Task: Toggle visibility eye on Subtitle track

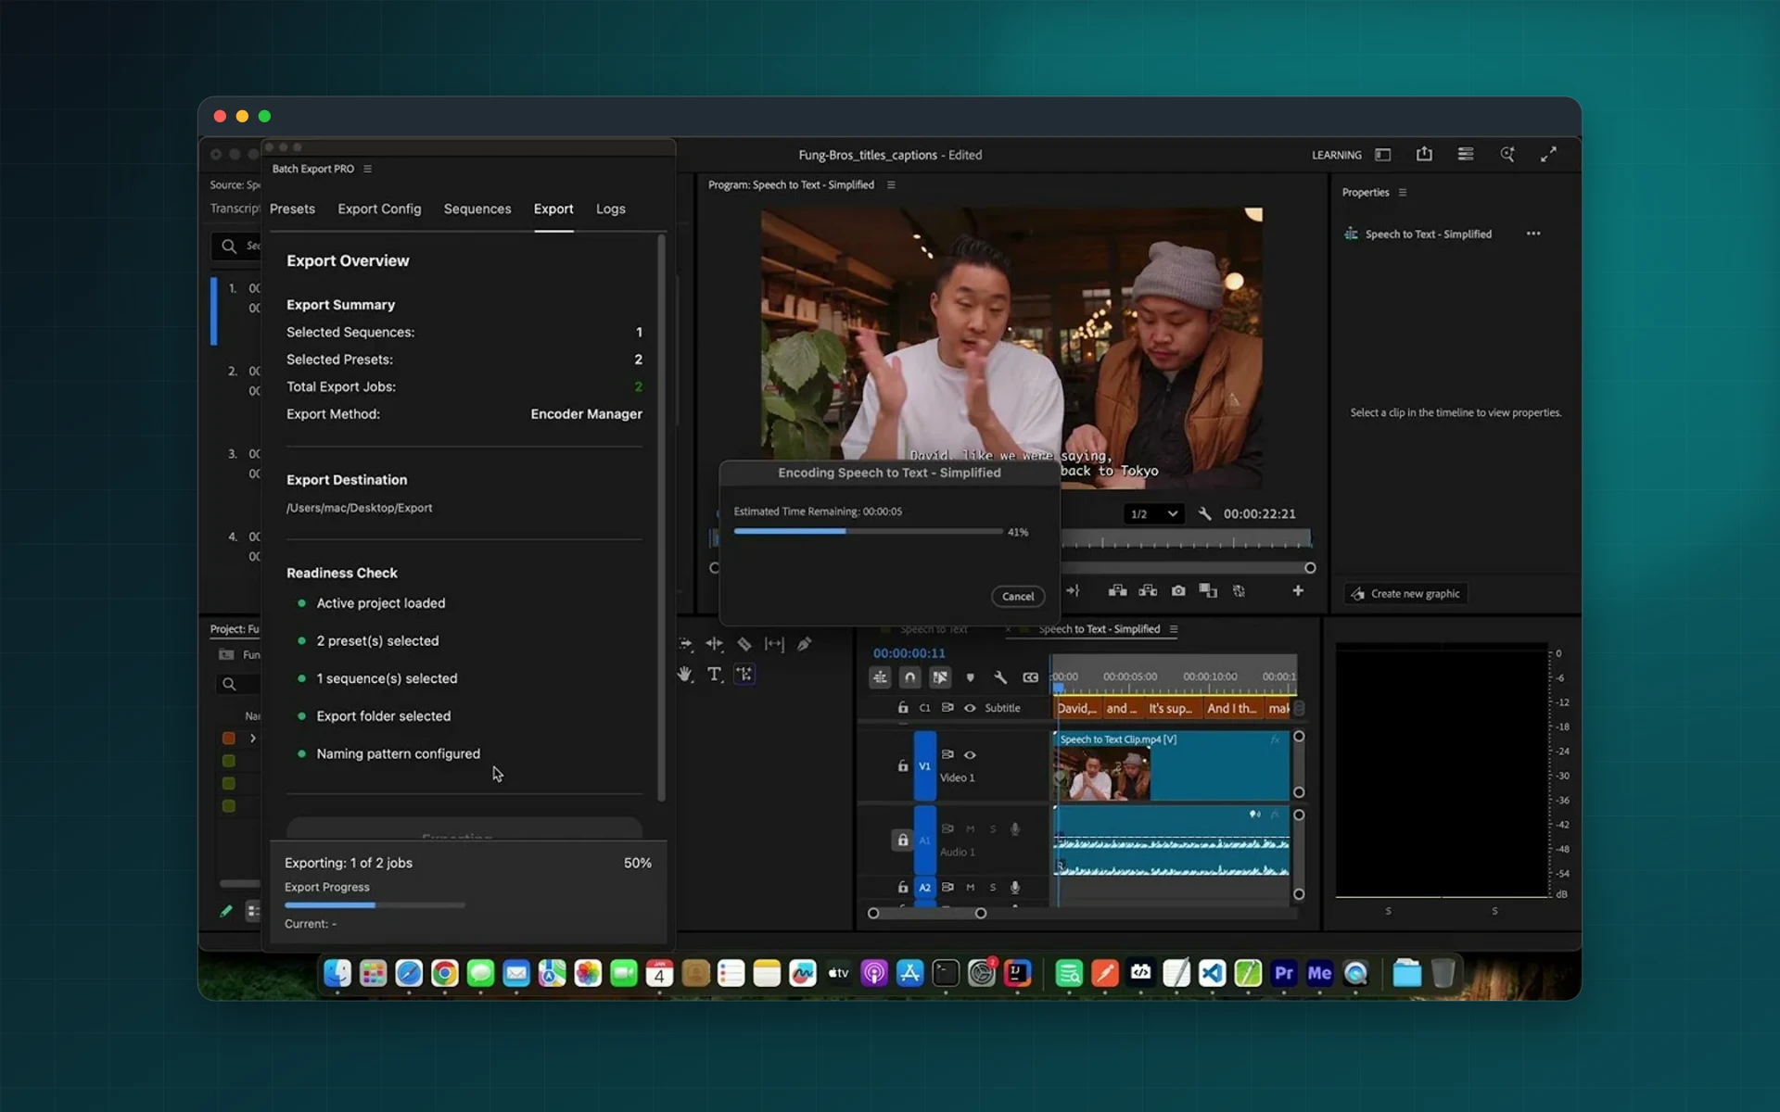Action: click(970, 708)
